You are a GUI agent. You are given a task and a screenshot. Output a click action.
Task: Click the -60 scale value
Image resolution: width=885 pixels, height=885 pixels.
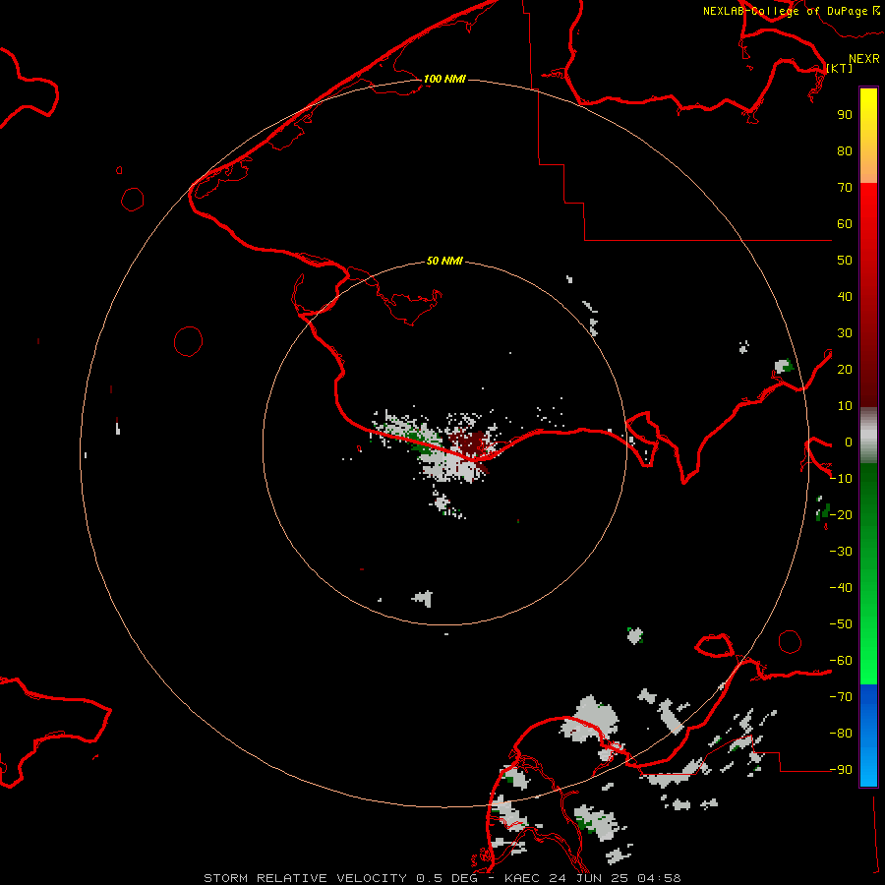841,661
